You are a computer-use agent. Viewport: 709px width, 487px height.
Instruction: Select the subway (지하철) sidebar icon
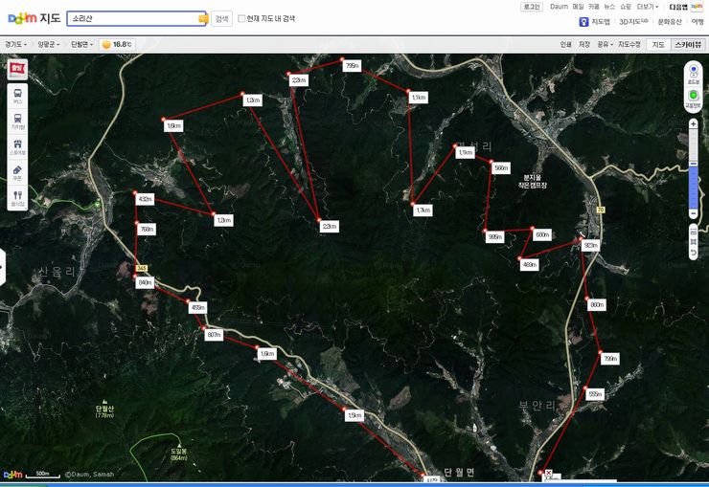click(17, 121)
